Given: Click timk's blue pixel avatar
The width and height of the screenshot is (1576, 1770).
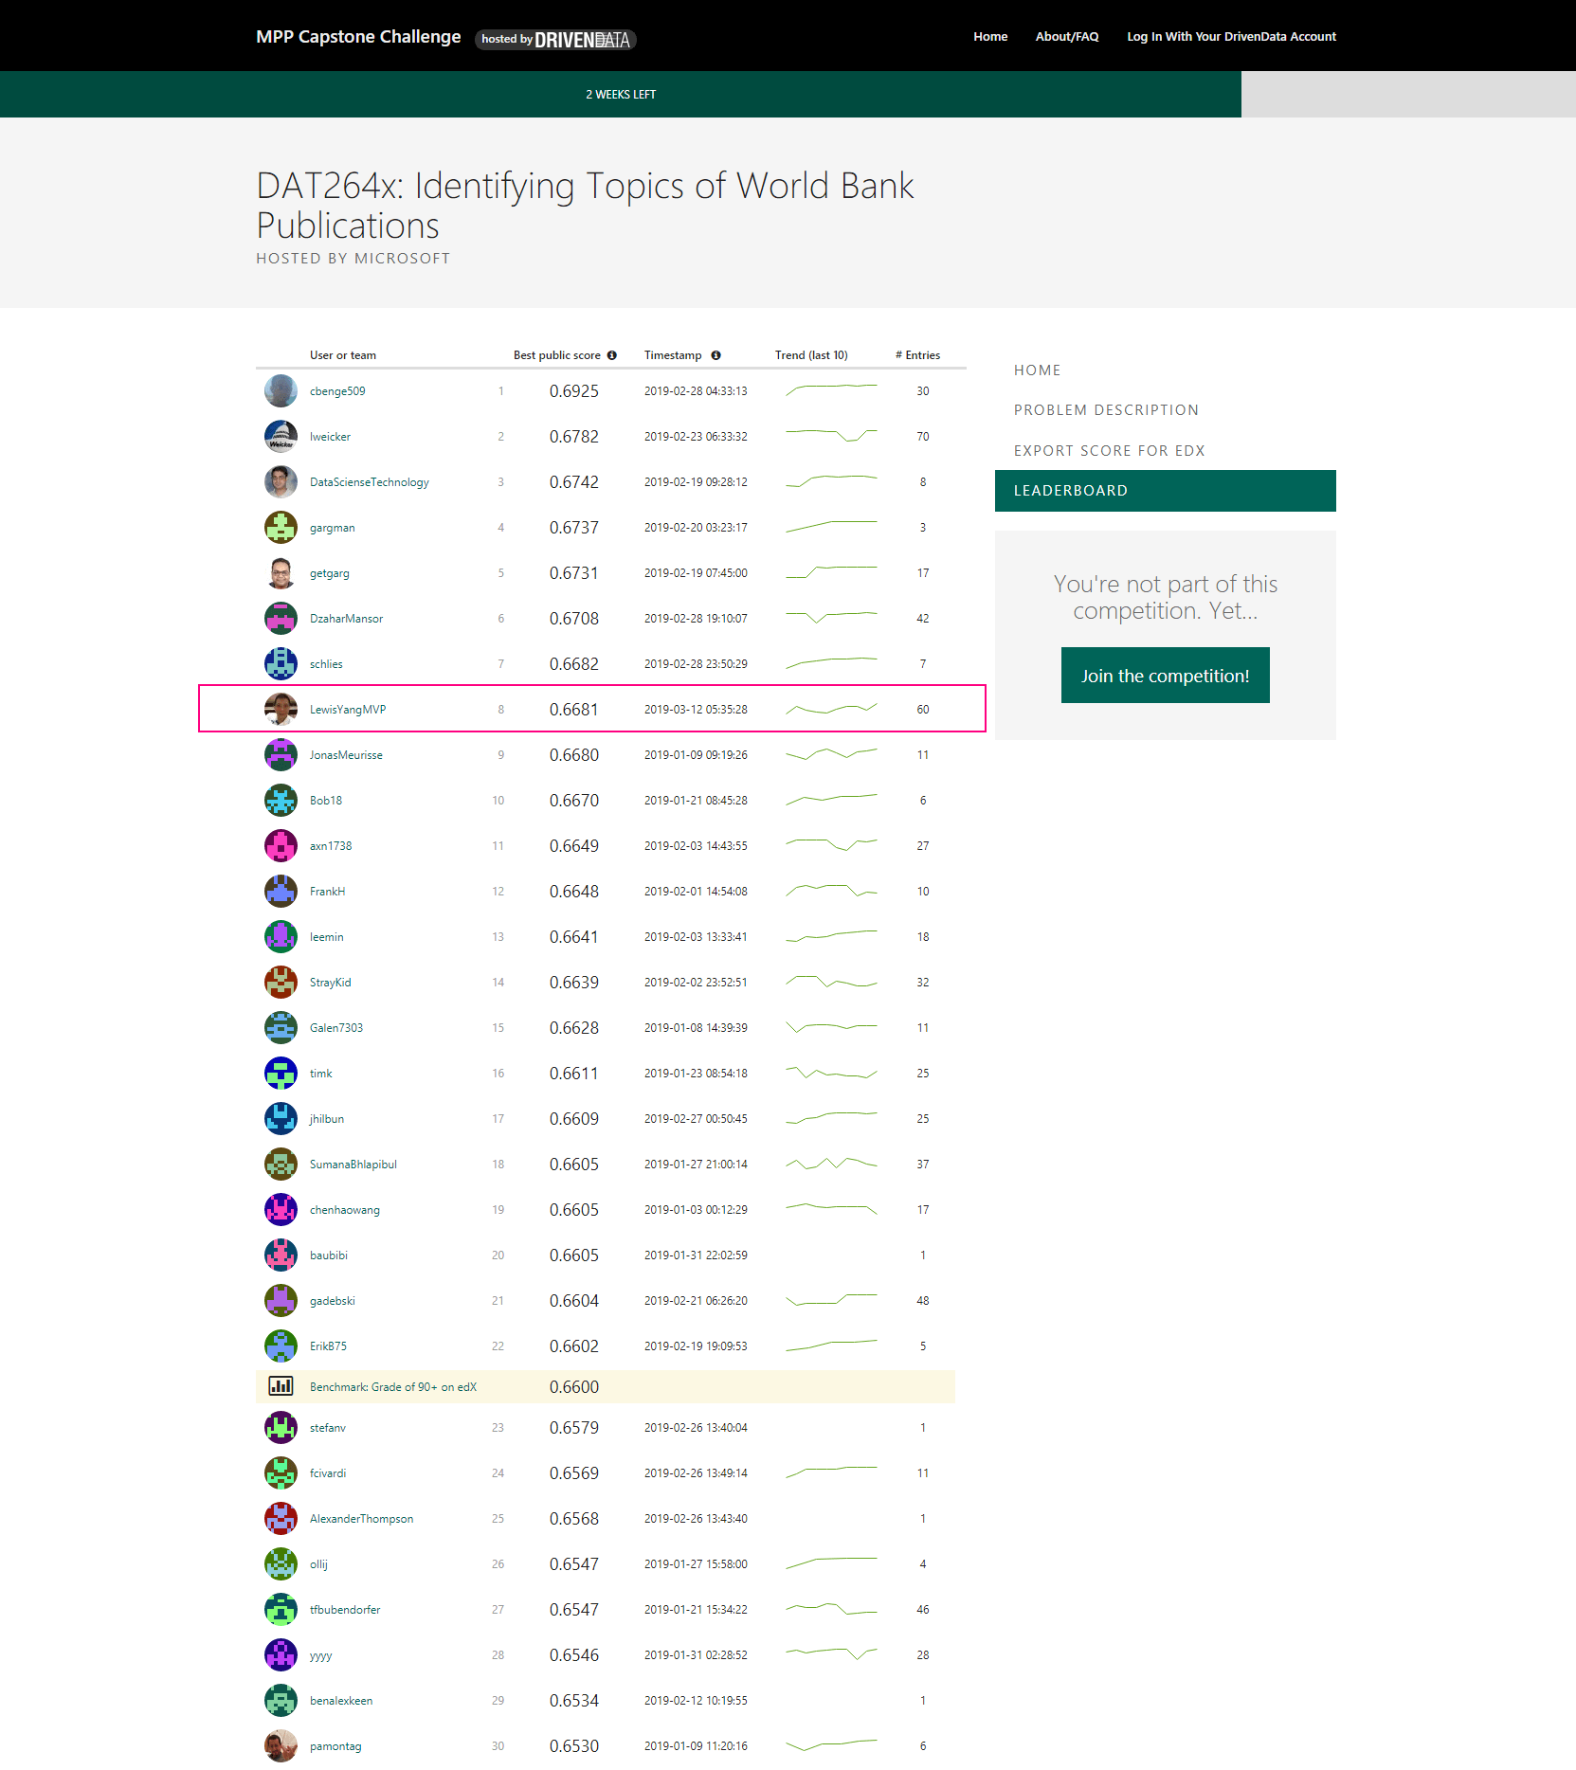Looking at the screenshot, I should point(281,1073).
